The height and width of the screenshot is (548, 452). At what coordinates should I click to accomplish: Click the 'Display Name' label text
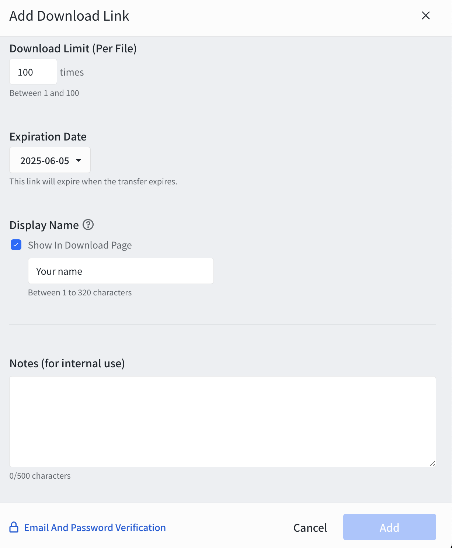[44, 225]
